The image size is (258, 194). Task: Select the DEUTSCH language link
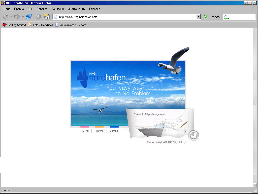click(x=99, y=131)
